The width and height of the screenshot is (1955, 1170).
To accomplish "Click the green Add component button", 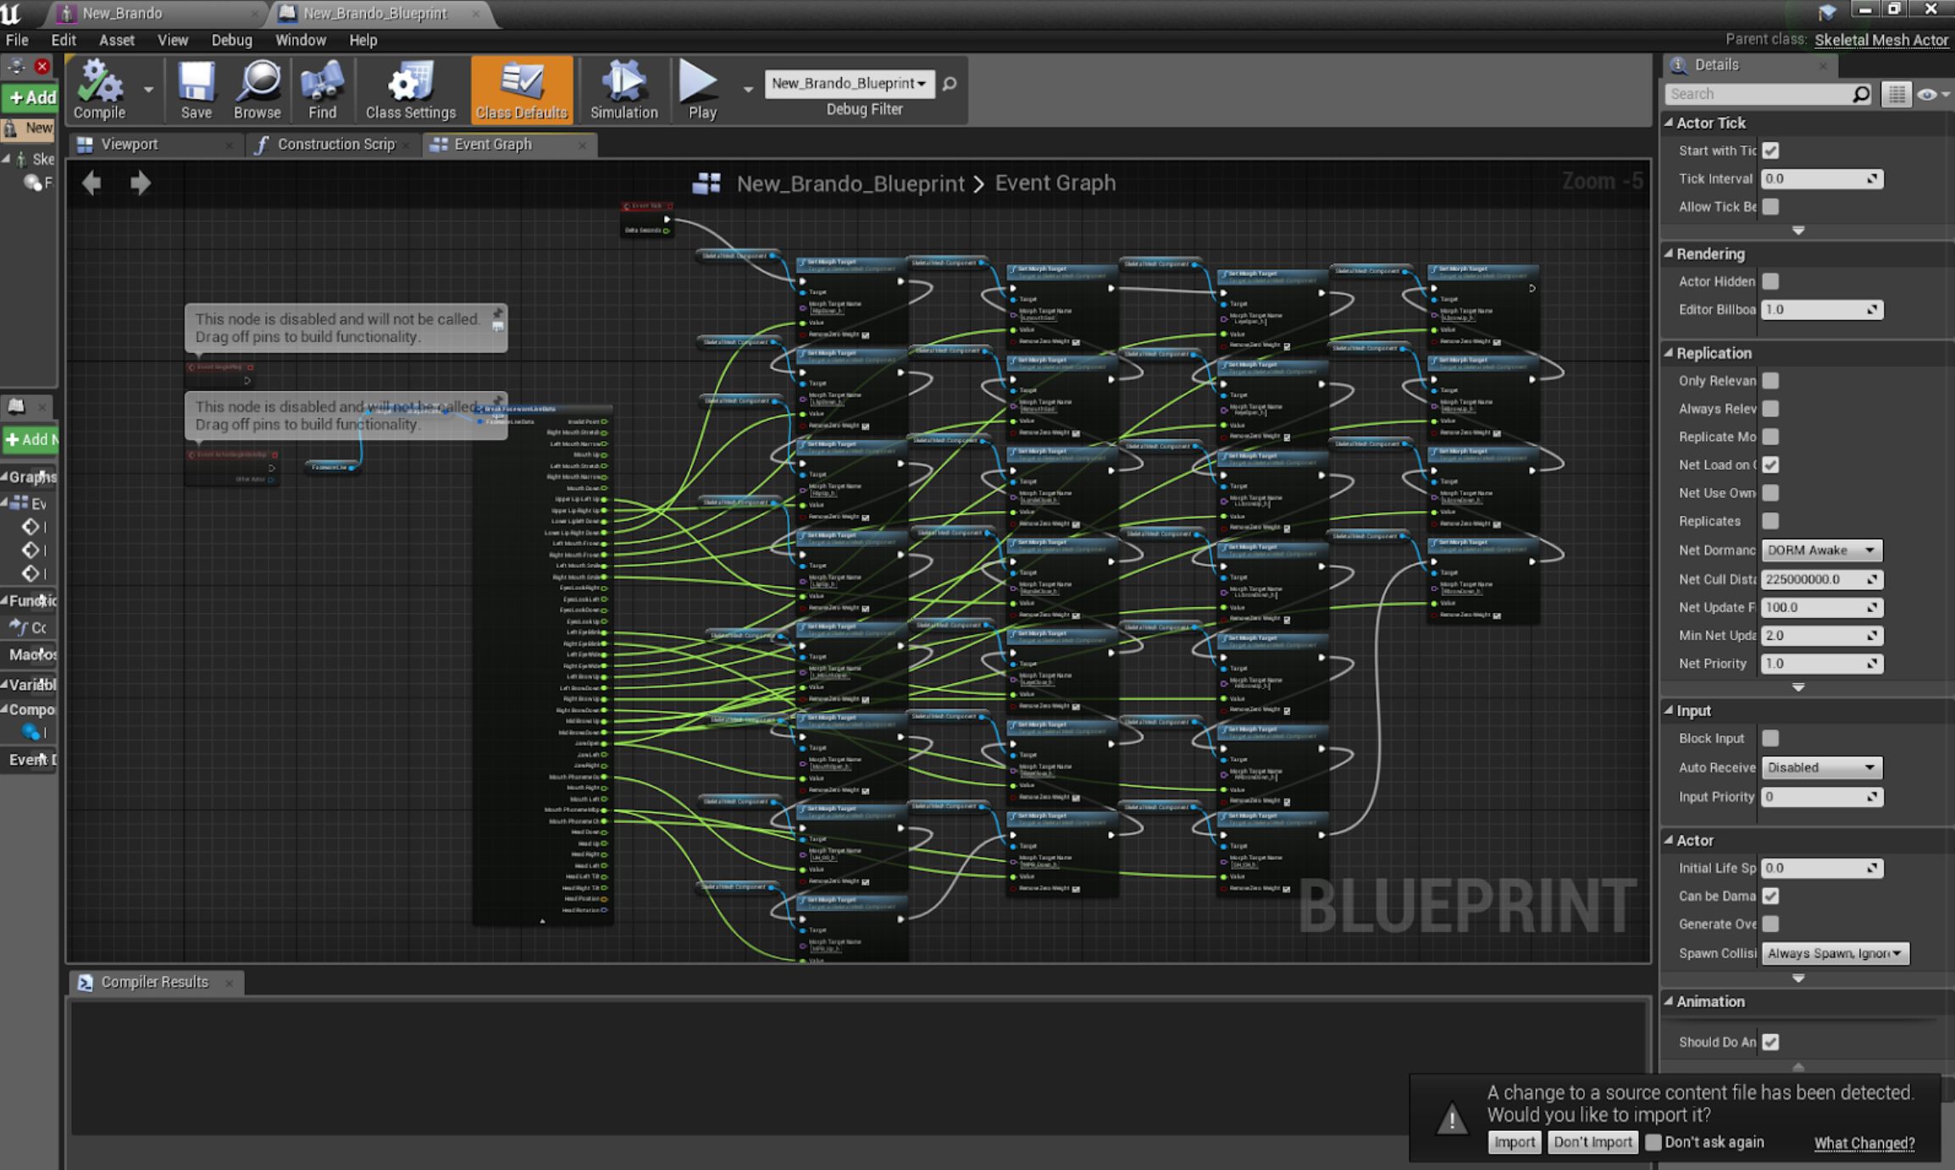I will pyautogui.click(x=30, y=97).
